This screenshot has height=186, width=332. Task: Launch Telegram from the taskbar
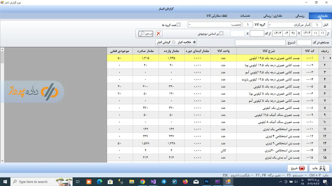click(x=164, y=182)
